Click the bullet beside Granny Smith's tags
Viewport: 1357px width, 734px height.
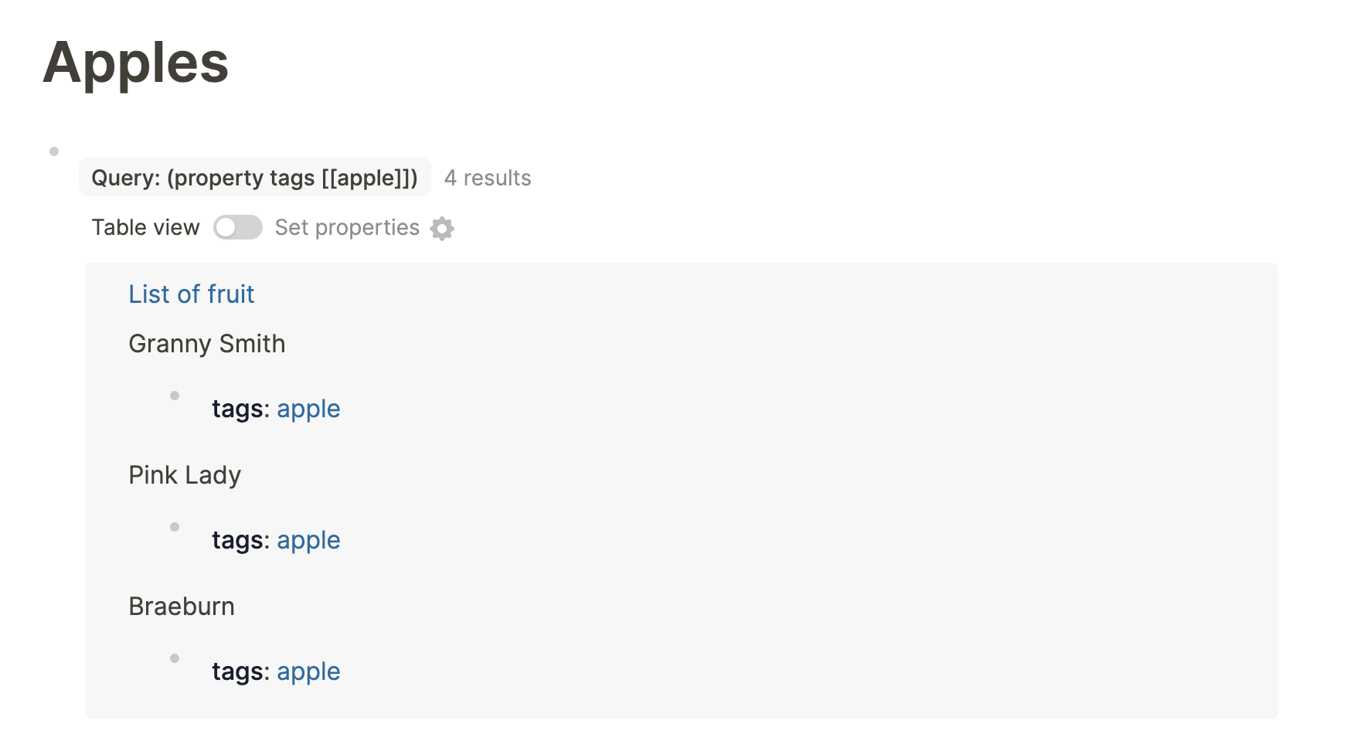[174, 396]
